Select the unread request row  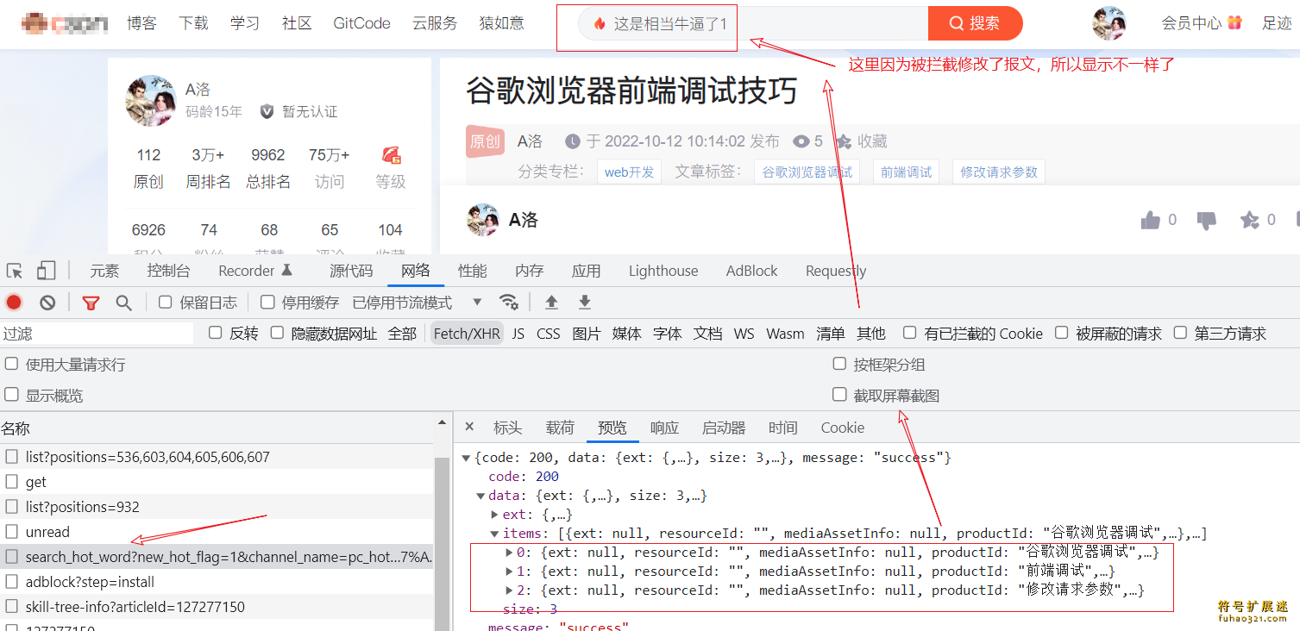click(217, 532)
